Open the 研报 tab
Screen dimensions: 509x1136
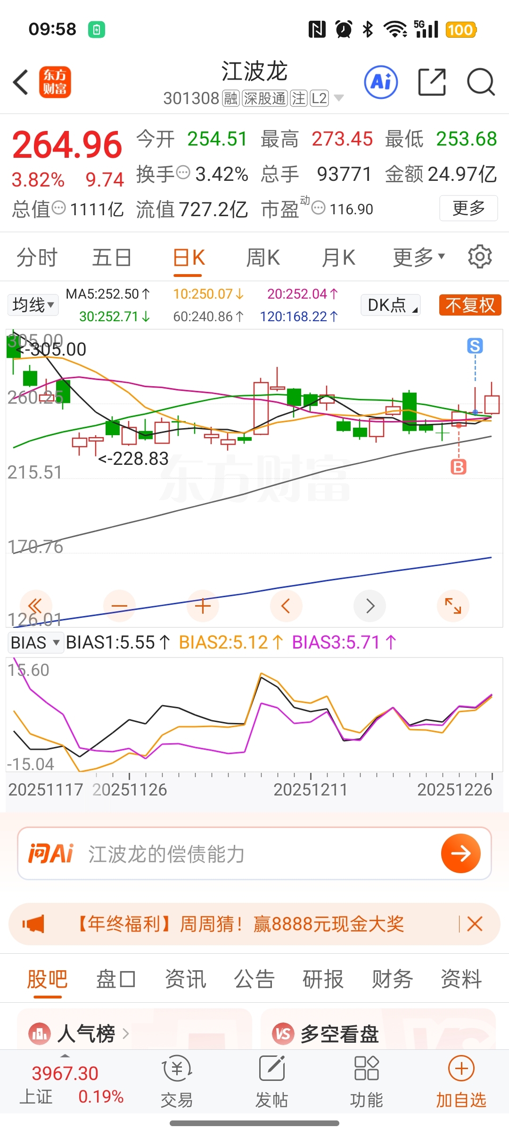pyautogui.click(x=323, y=979)
